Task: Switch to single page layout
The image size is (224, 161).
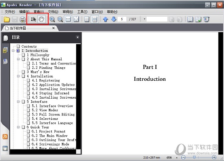Action: (x=87, y=19)
